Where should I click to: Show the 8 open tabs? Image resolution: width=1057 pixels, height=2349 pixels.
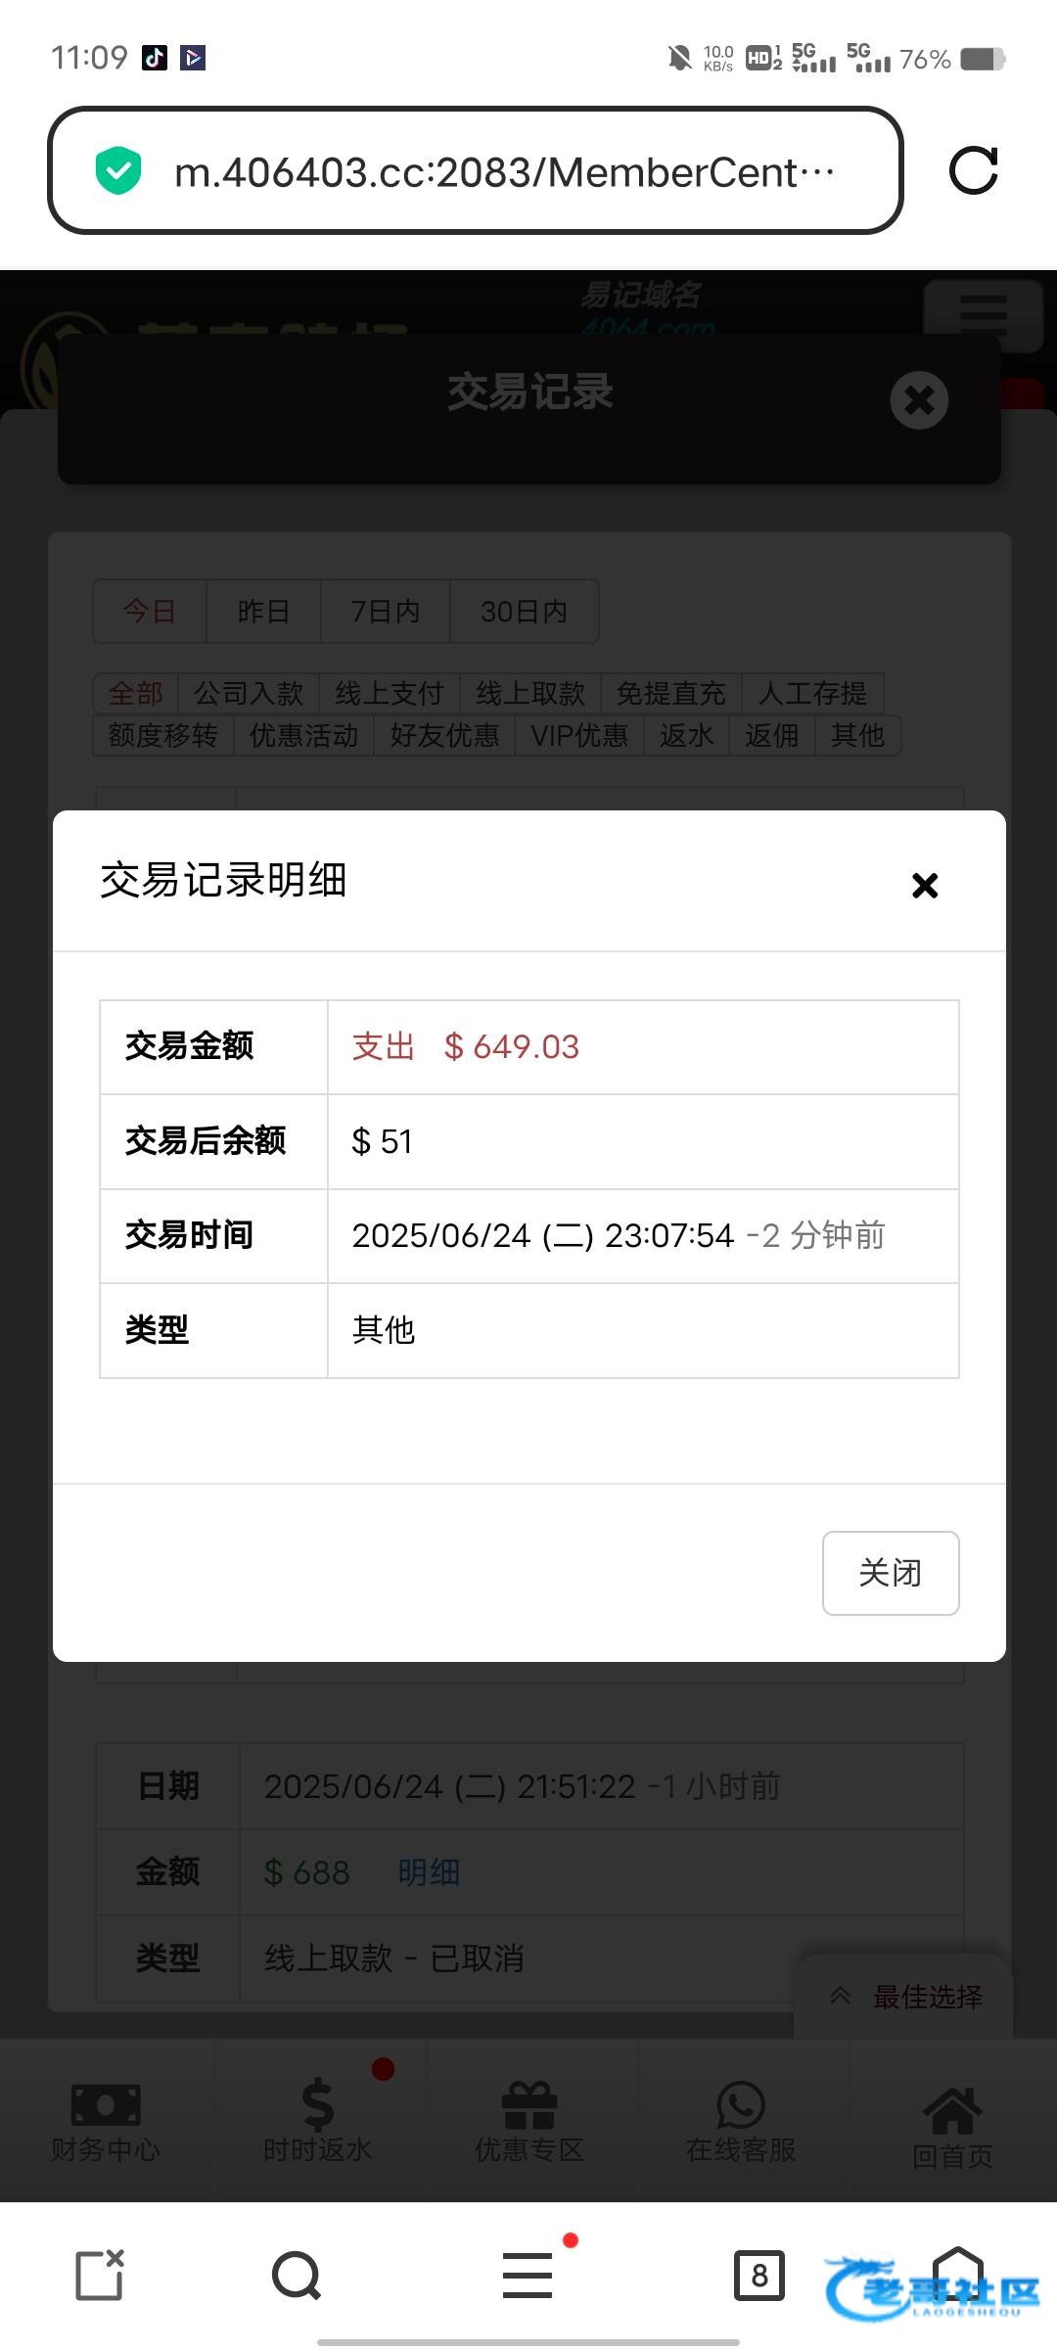[759, 2276]
